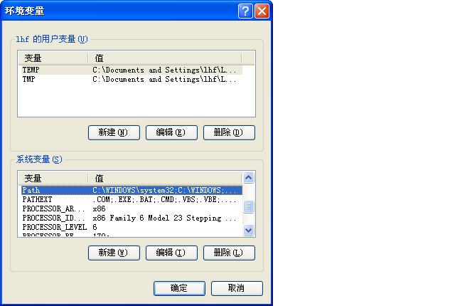Select the PROCESSOR_ID... variable row
This screenshot has width=455, height=306.
132,218
